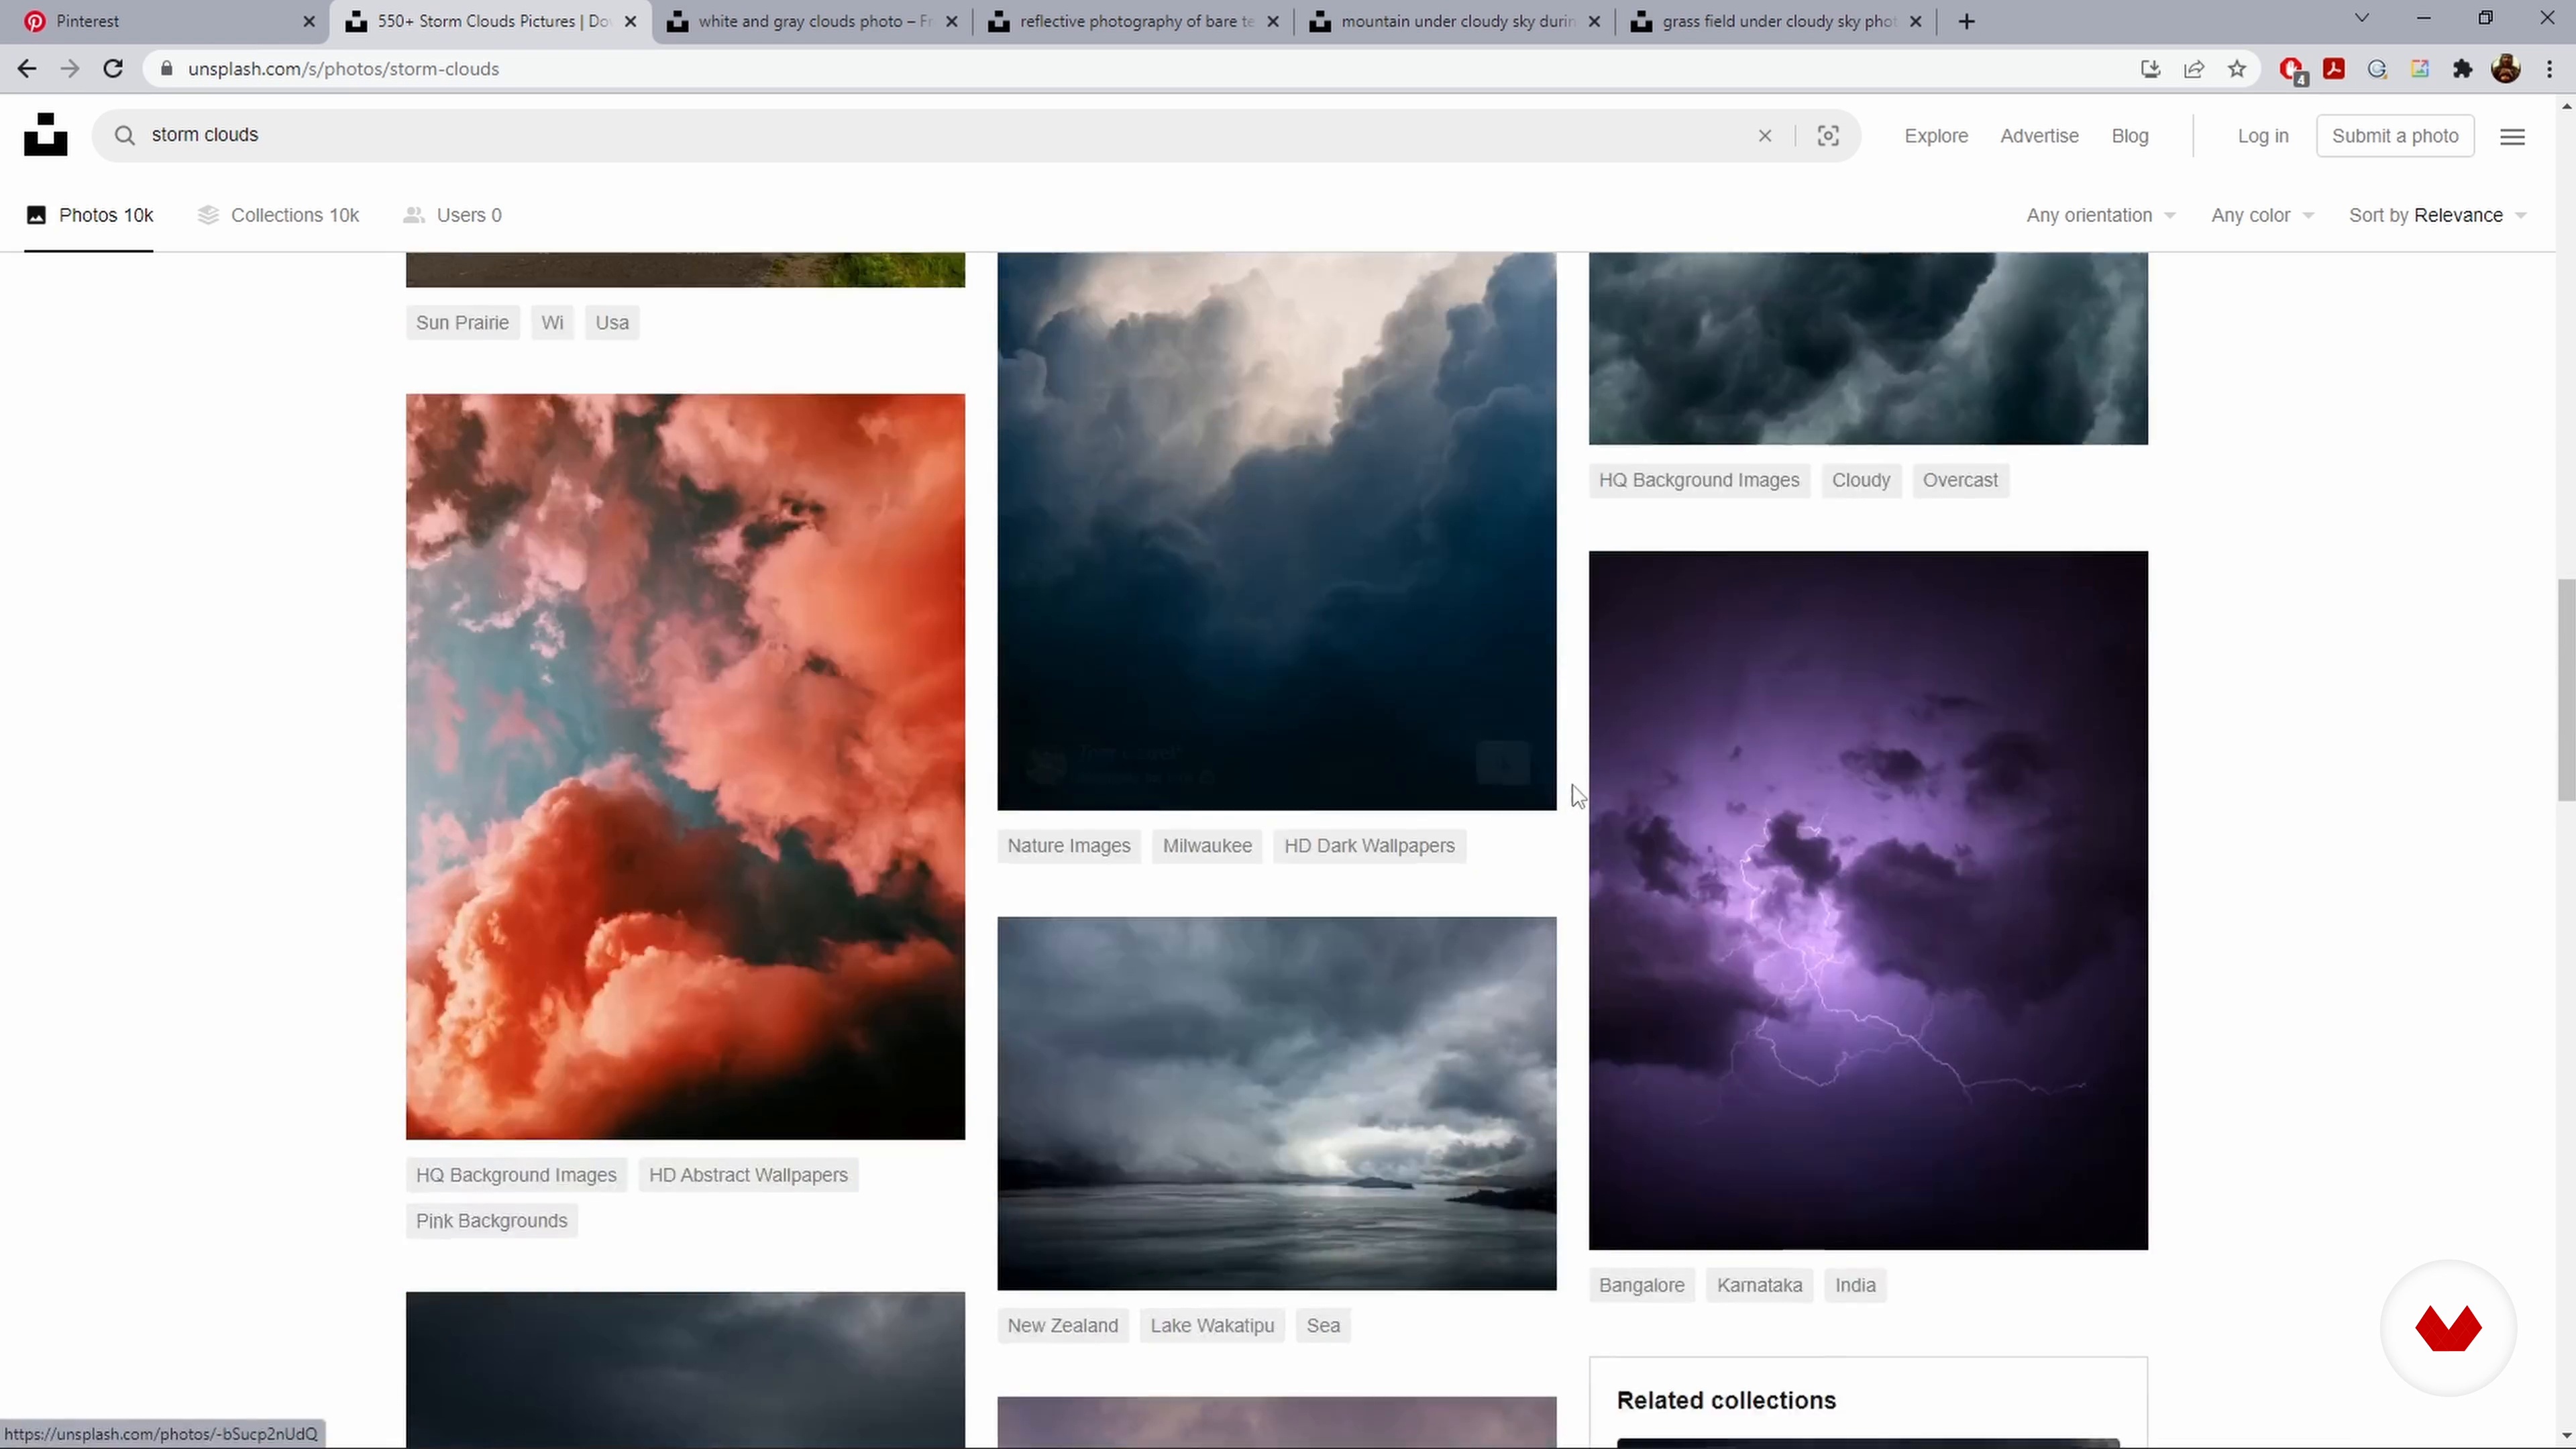Image resolution: width=2576 pixels, height=1449 pixels.
Task: Open the purple lightning storm photo
Action: 1867,900
